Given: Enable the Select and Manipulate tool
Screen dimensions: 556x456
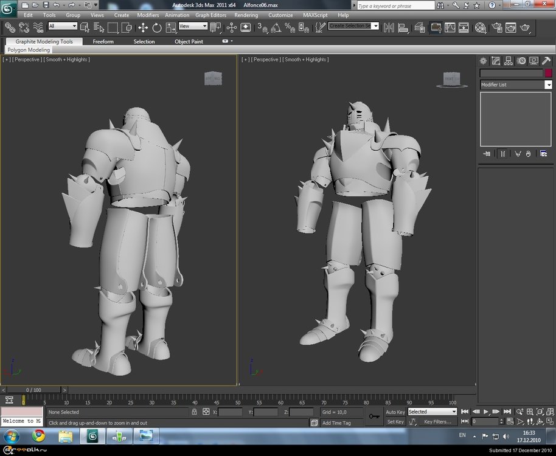Looking at the screenshot, I should [x=232, y=27].
